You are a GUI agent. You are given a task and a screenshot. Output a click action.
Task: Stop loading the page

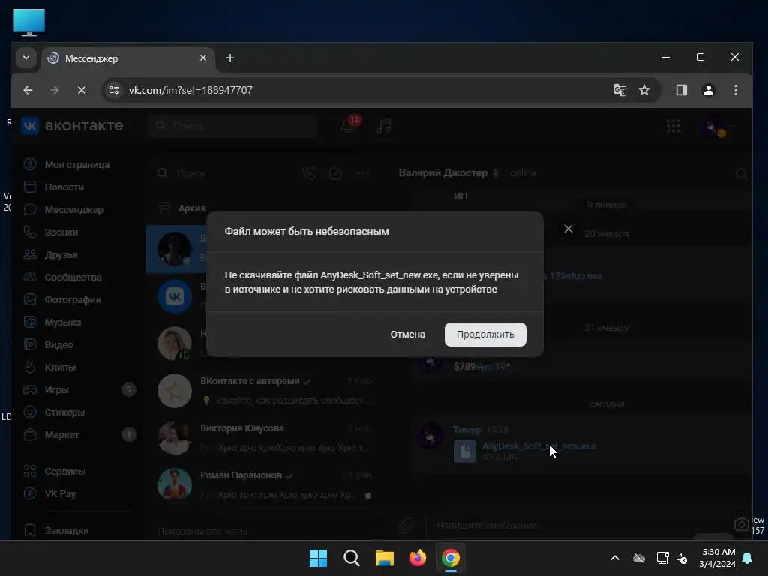point(82,90)
